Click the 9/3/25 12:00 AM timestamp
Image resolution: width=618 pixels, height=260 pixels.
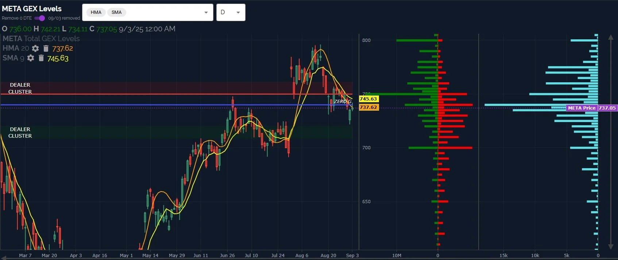click(147, 29)
